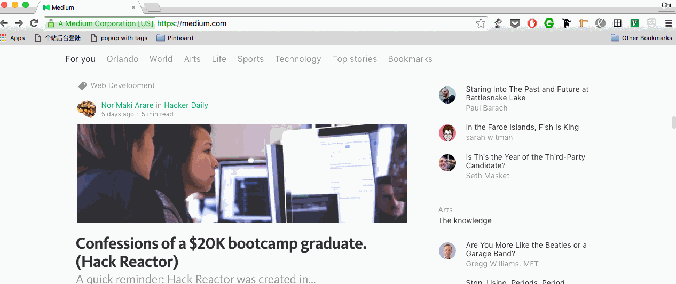Open the Grammarly extension icon
This screenshot has width=676, height=284.
pyautogui.click(x=549, y=23)
